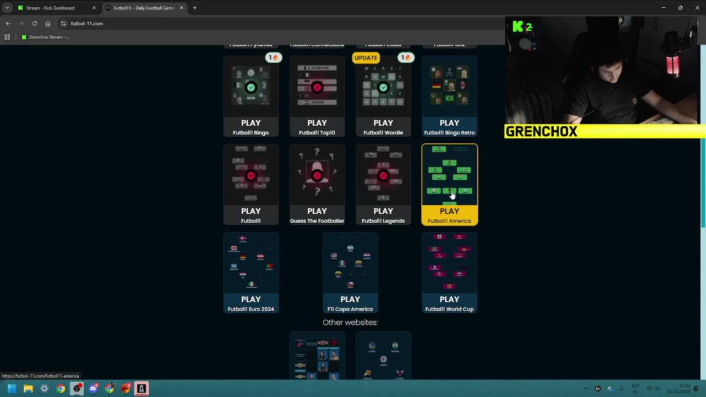
Task: Open second Chrome profile in taskbar
Action: pyautogui.click(x=109, y=389)
